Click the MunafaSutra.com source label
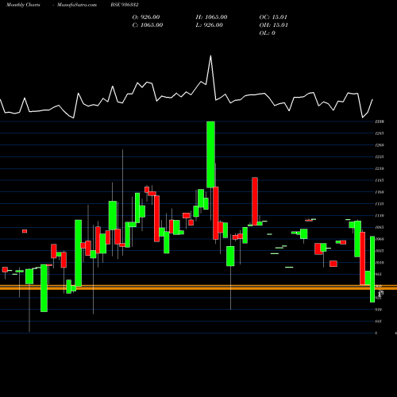 pos(77,5)
